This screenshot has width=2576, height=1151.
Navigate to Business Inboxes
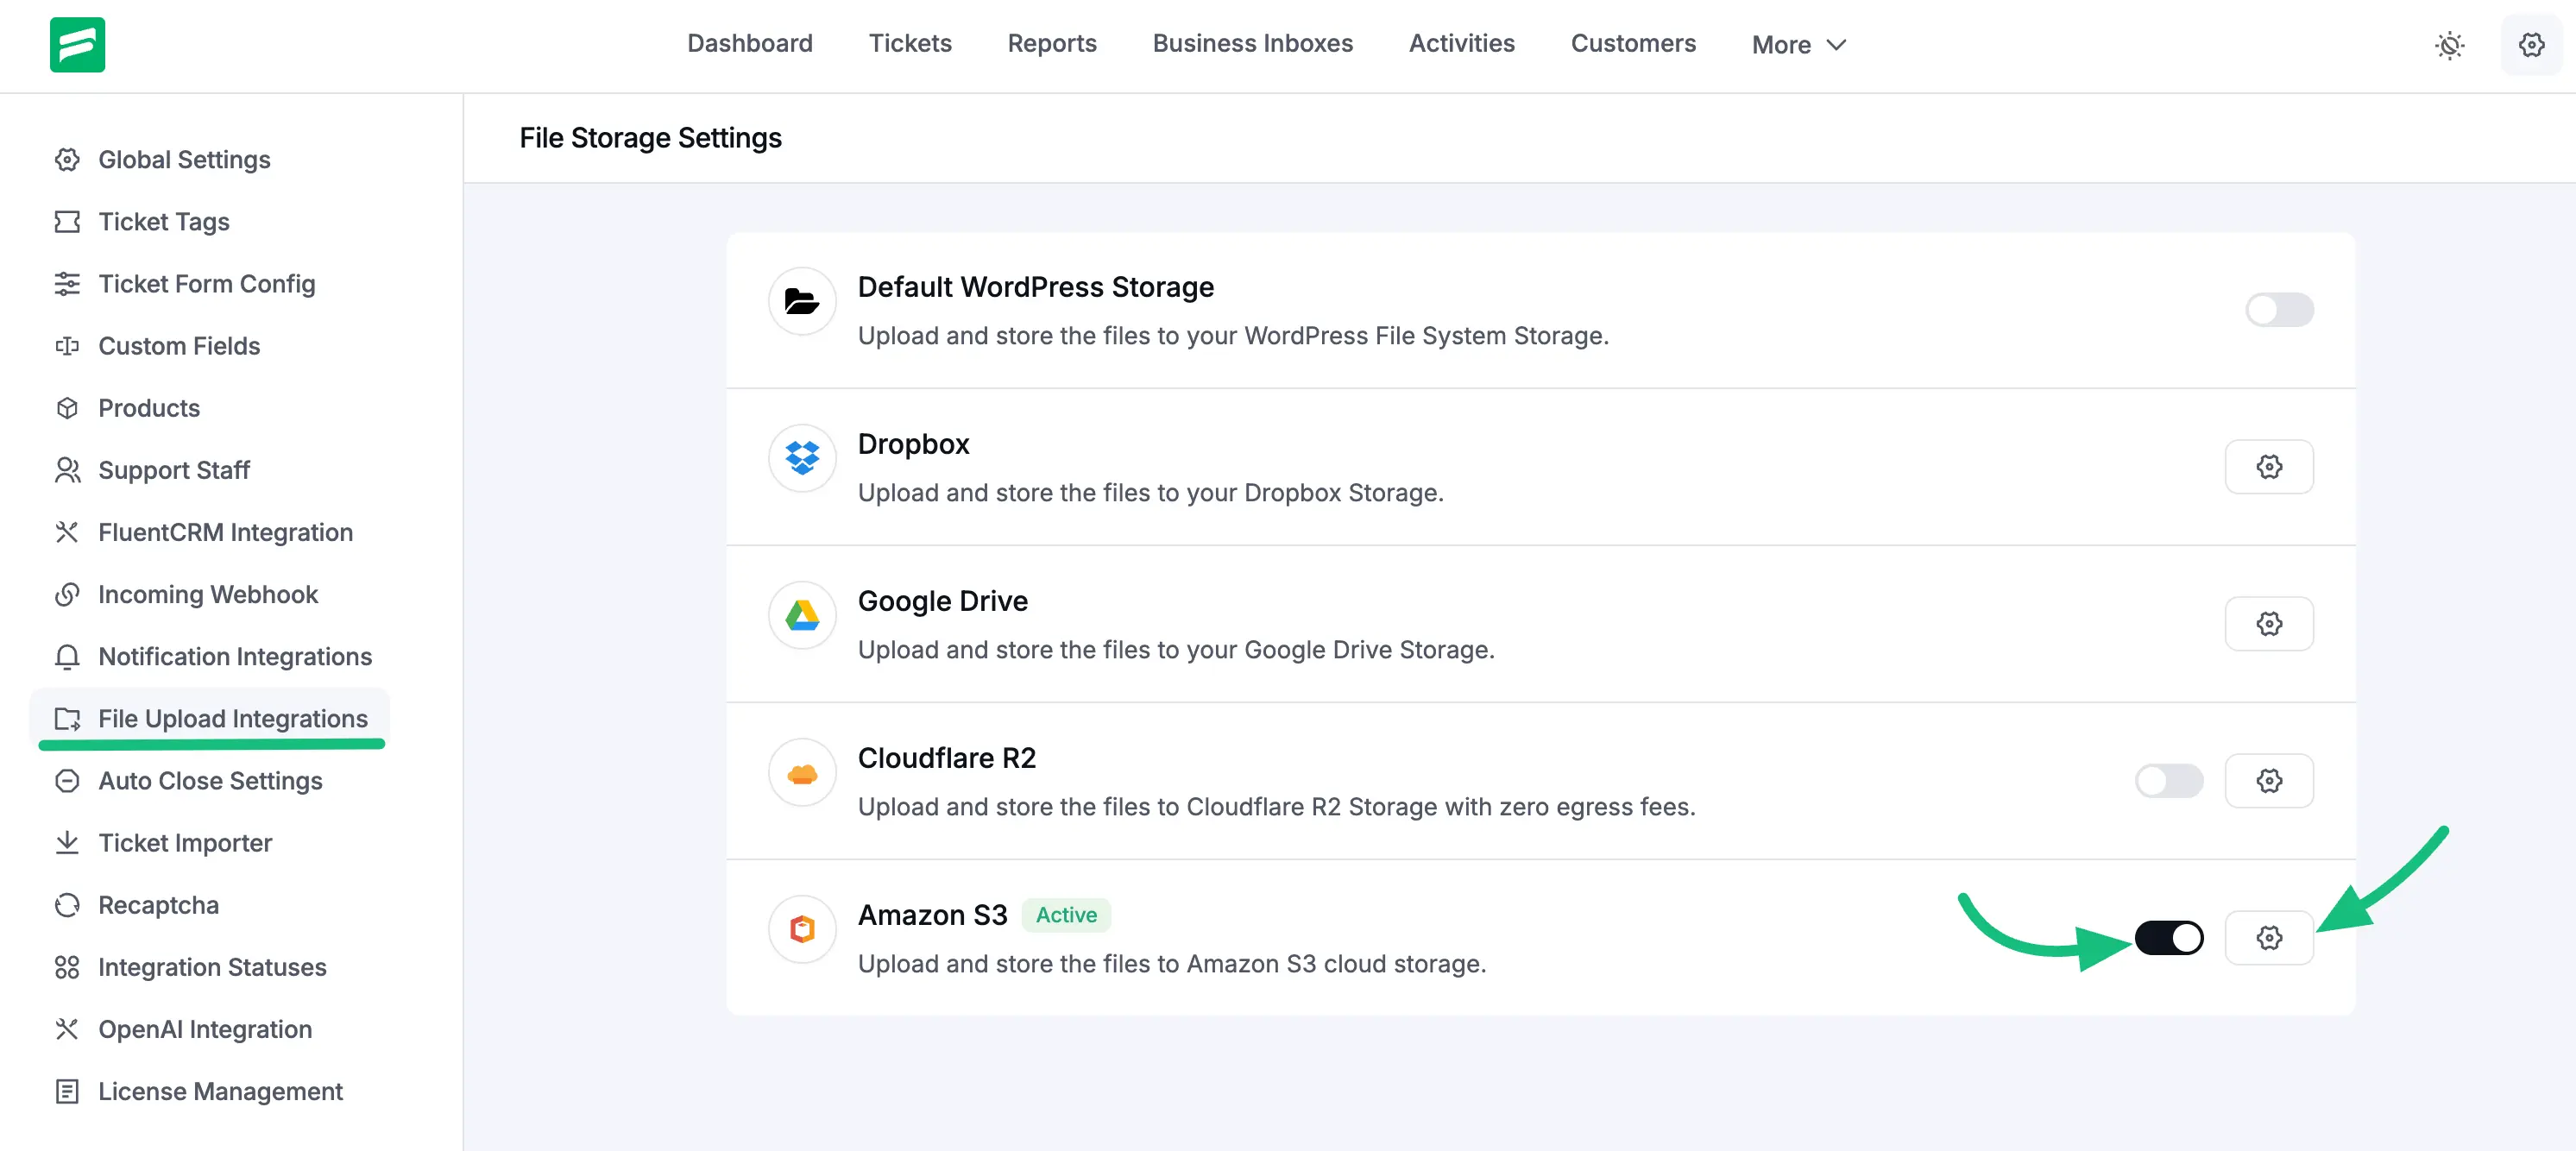[1251, 43]
